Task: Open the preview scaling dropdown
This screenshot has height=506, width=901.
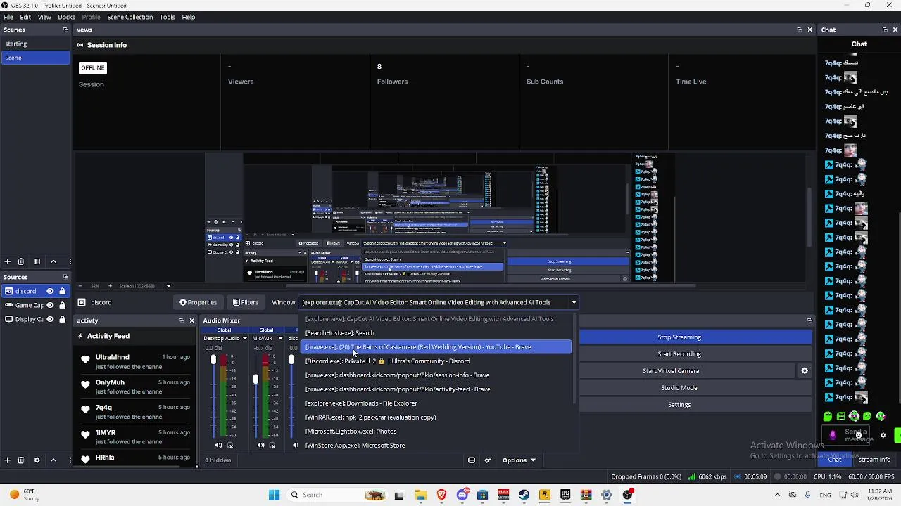Action: [x=168, y=286]
